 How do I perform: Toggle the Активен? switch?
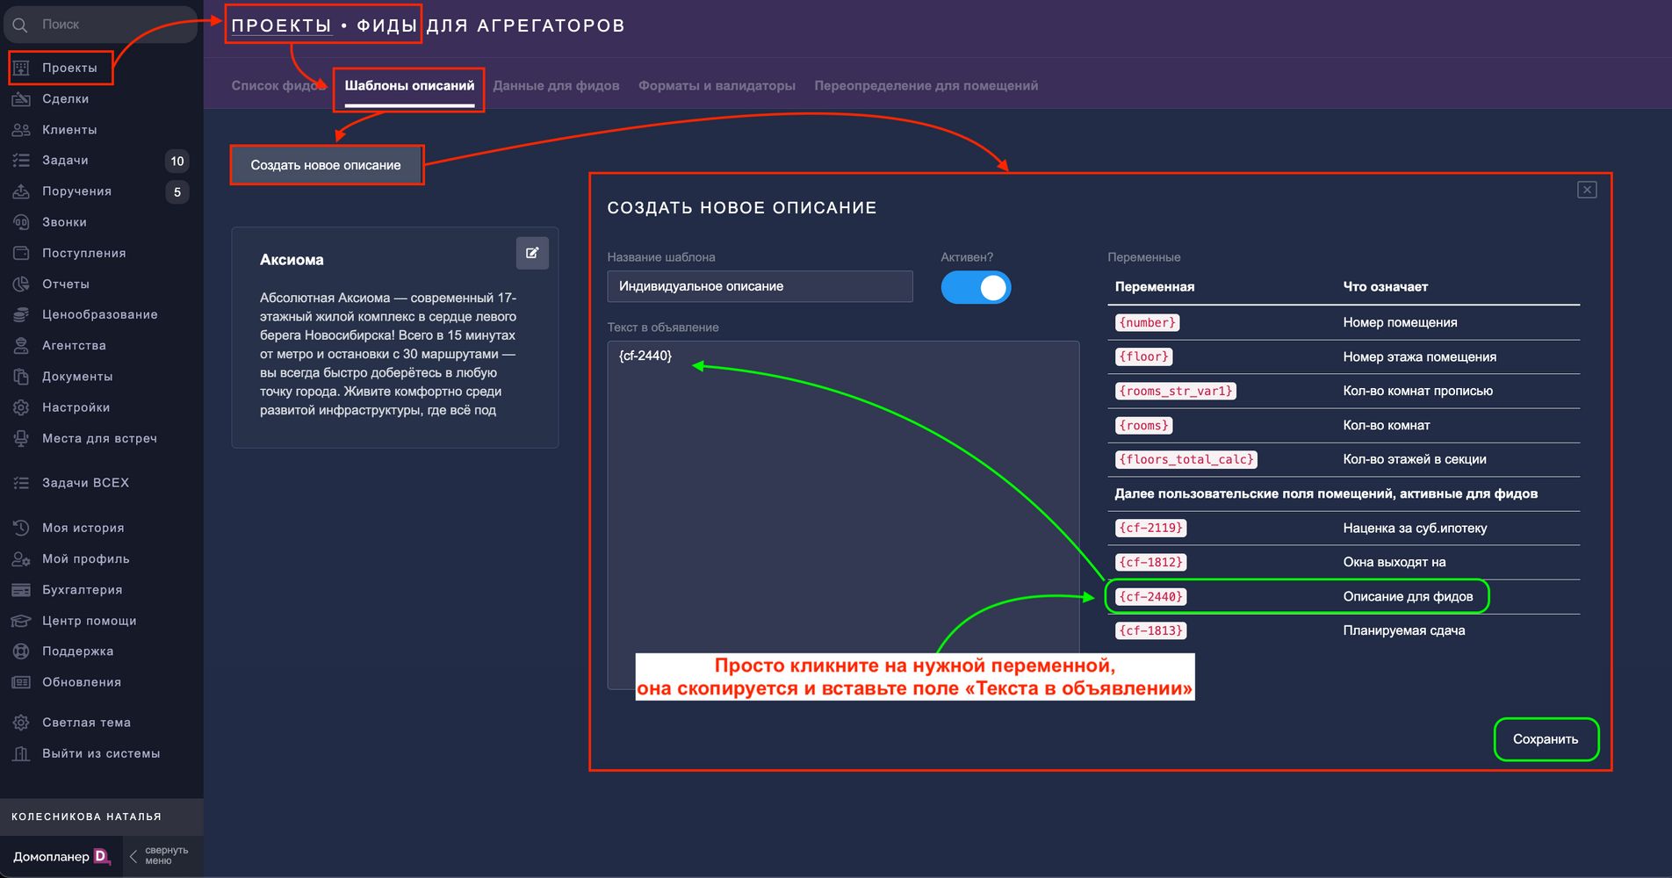tap(976, 287)
